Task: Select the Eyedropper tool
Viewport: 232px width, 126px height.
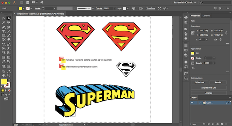Action: (x=3, y=62)
